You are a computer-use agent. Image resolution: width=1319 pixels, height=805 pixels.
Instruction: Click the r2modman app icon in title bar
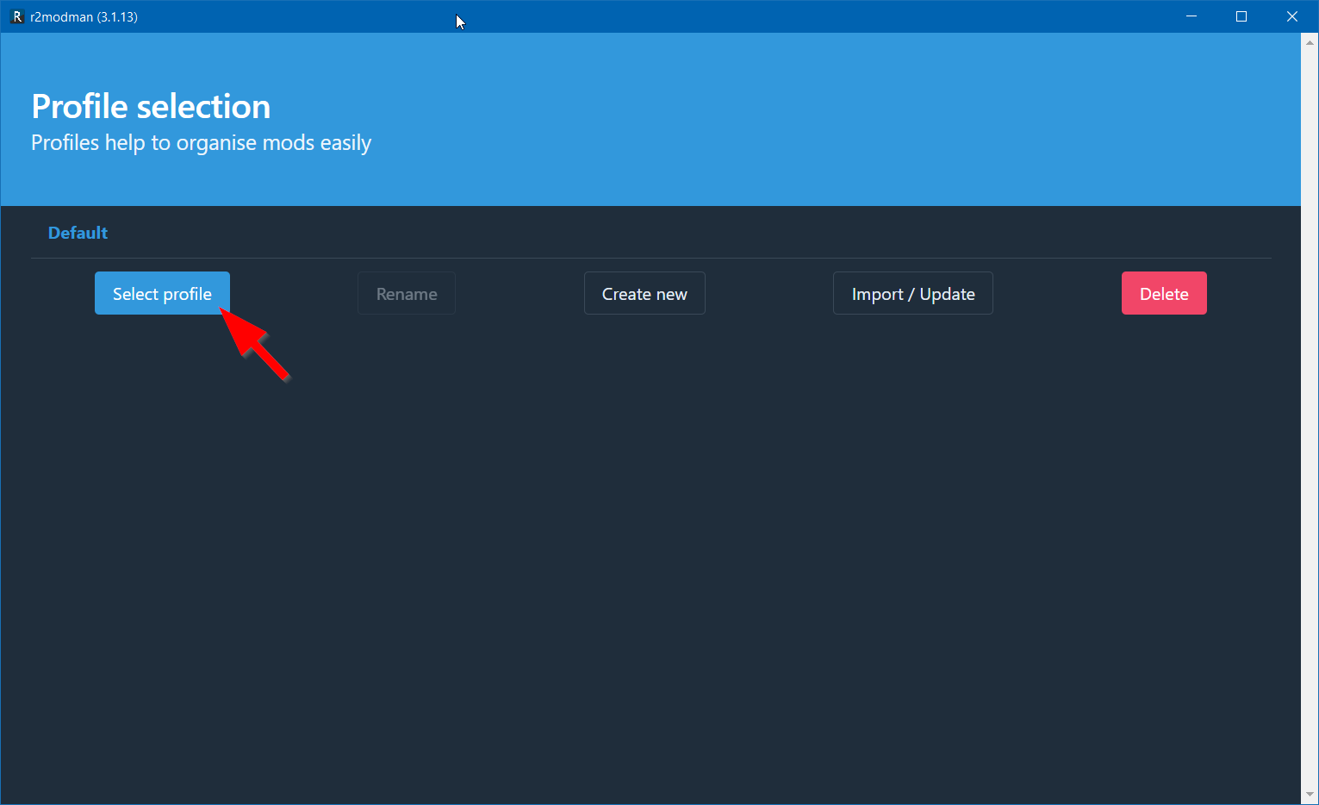pyautogui.click(x=16, y=16)
